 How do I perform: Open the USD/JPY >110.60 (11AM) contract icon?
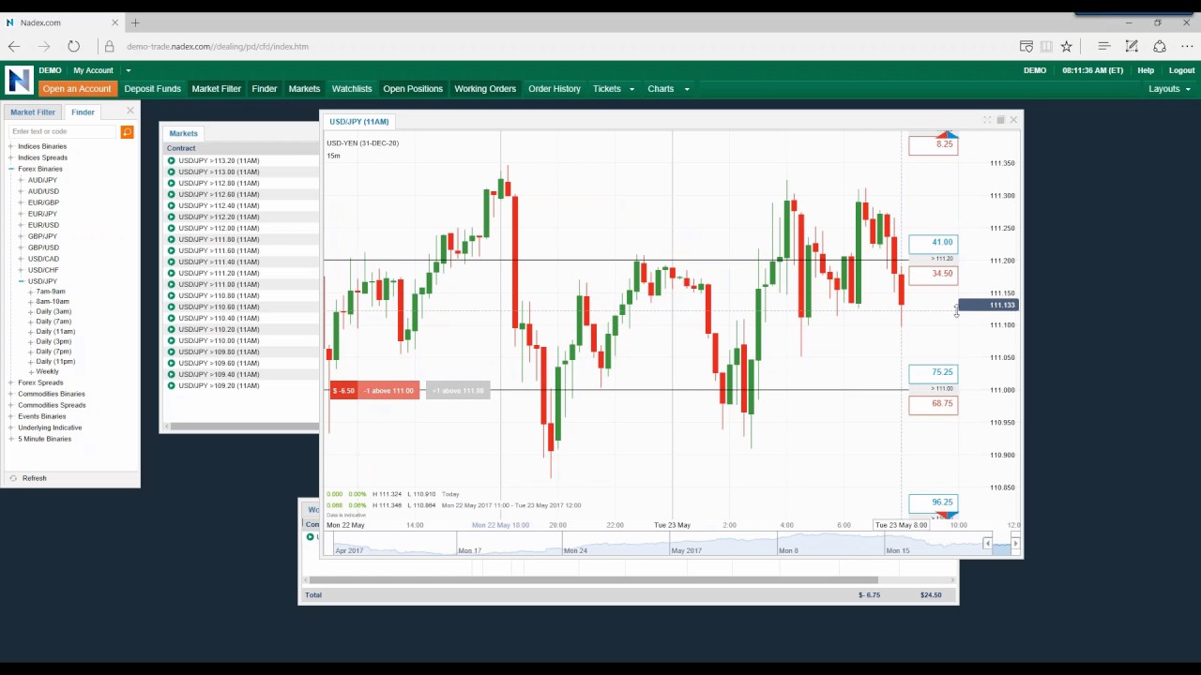172,307
